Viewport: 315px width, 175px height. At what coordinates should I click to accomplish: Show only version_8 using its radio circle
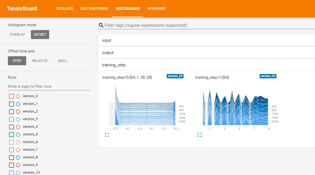(x=18, y=157)
